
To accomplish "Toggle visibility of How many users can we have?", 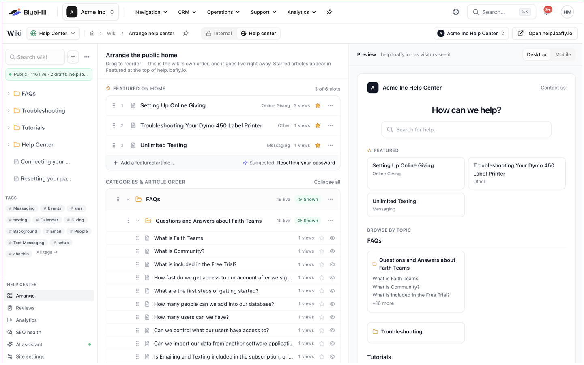I will point(332,317).
